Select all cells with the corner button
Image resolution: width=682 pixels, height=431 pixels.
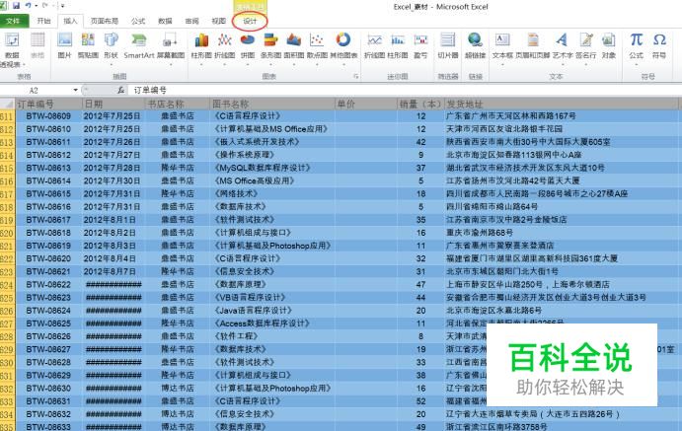coord(7,104)
